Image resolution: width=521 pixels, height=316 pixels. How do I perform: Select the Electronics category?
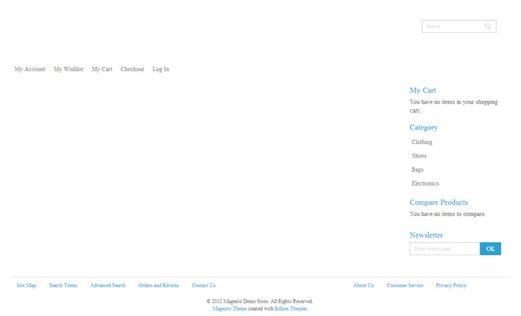pos(425,183)
